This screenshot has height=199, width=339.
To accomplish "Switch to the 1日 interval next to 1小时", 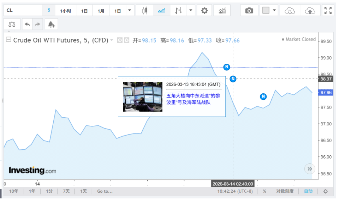I will pyautogui.click(x=84, y=11).
